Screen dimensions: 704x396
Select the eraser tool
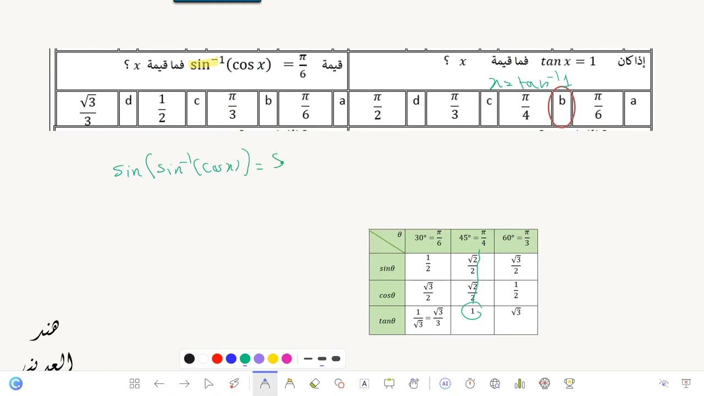(x=315, y=384)
